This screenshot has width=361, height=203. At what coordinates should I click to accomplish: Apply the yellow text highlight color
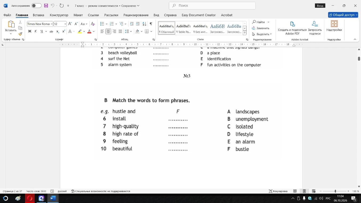point(80,31)
